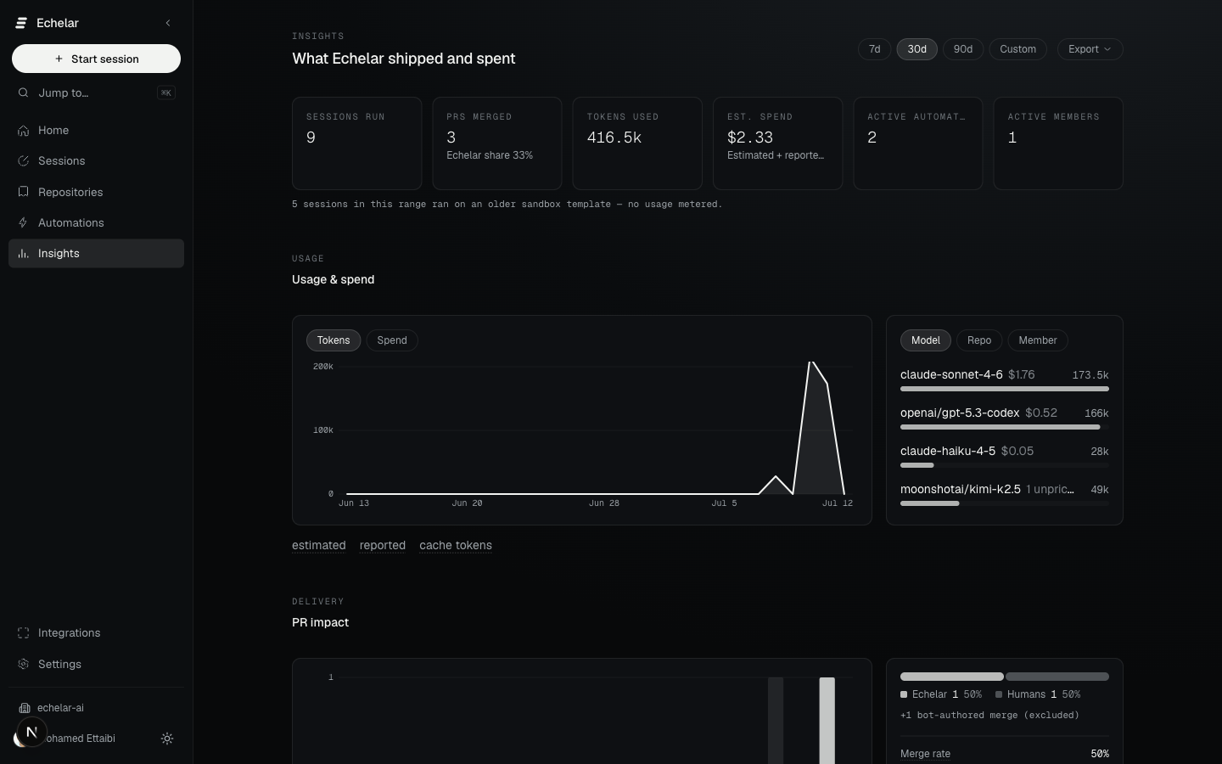Click the Echelar legend color square

(904, 694)
